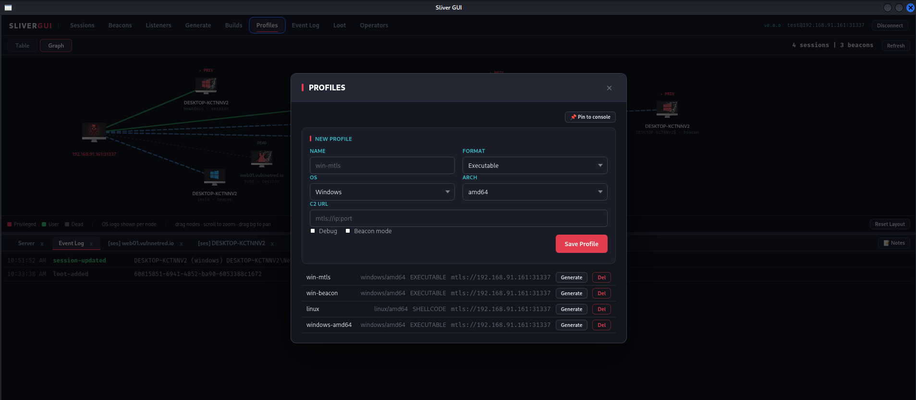This screenshot has height=400, width=916.
Task: Open the Format dropdown showing Executable
Action: (x=535, y=165)
